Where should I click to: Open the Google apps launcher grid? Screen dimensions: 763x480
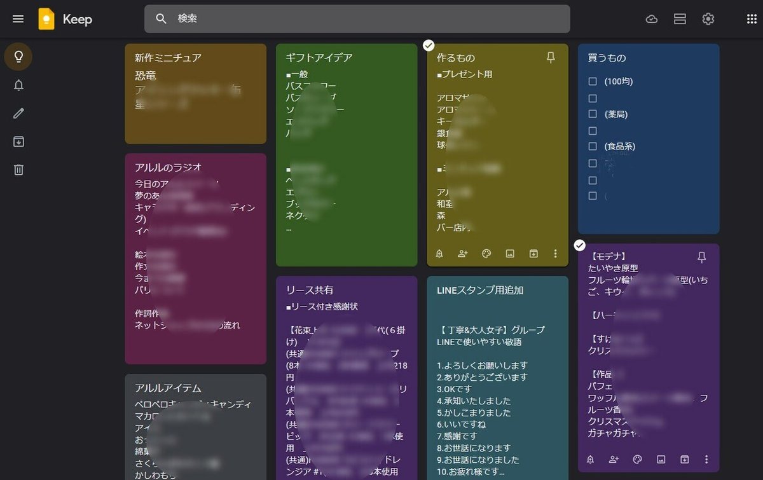coord(750,19)
